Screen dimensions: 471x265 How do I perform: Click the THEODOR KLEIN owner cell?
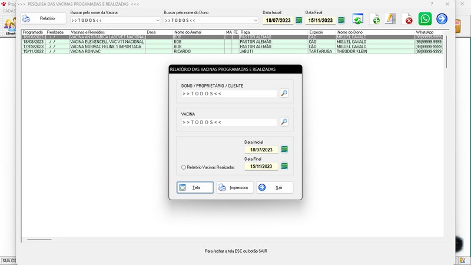pyautogui.click(x=375, y=51)
